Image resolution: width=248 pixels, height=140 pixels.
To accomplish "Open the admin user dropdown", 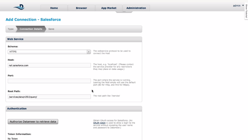I will pos(238,5).
